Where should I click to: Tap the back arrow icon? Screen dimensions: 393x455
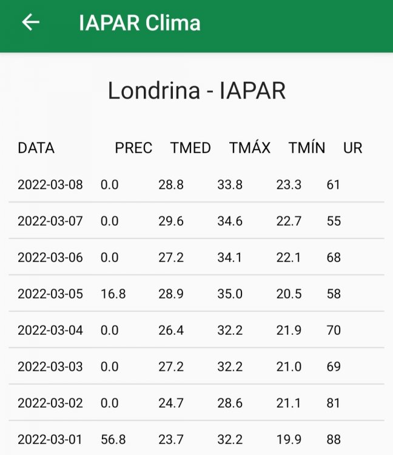point(30,22)
